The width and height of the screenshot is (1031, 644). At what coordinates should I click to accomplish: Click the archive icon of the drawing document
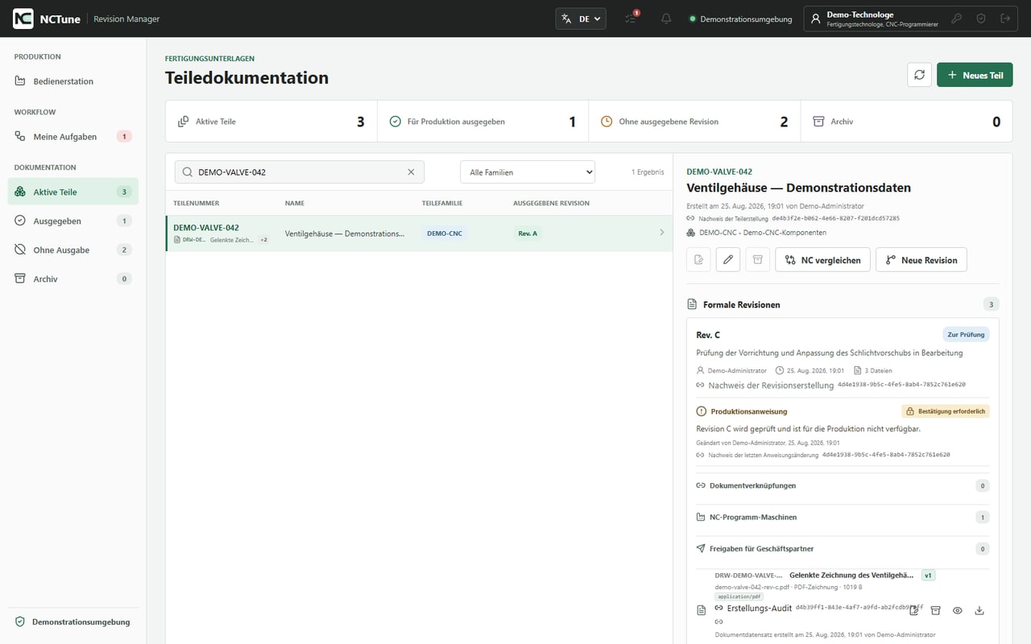pos(936,611)
